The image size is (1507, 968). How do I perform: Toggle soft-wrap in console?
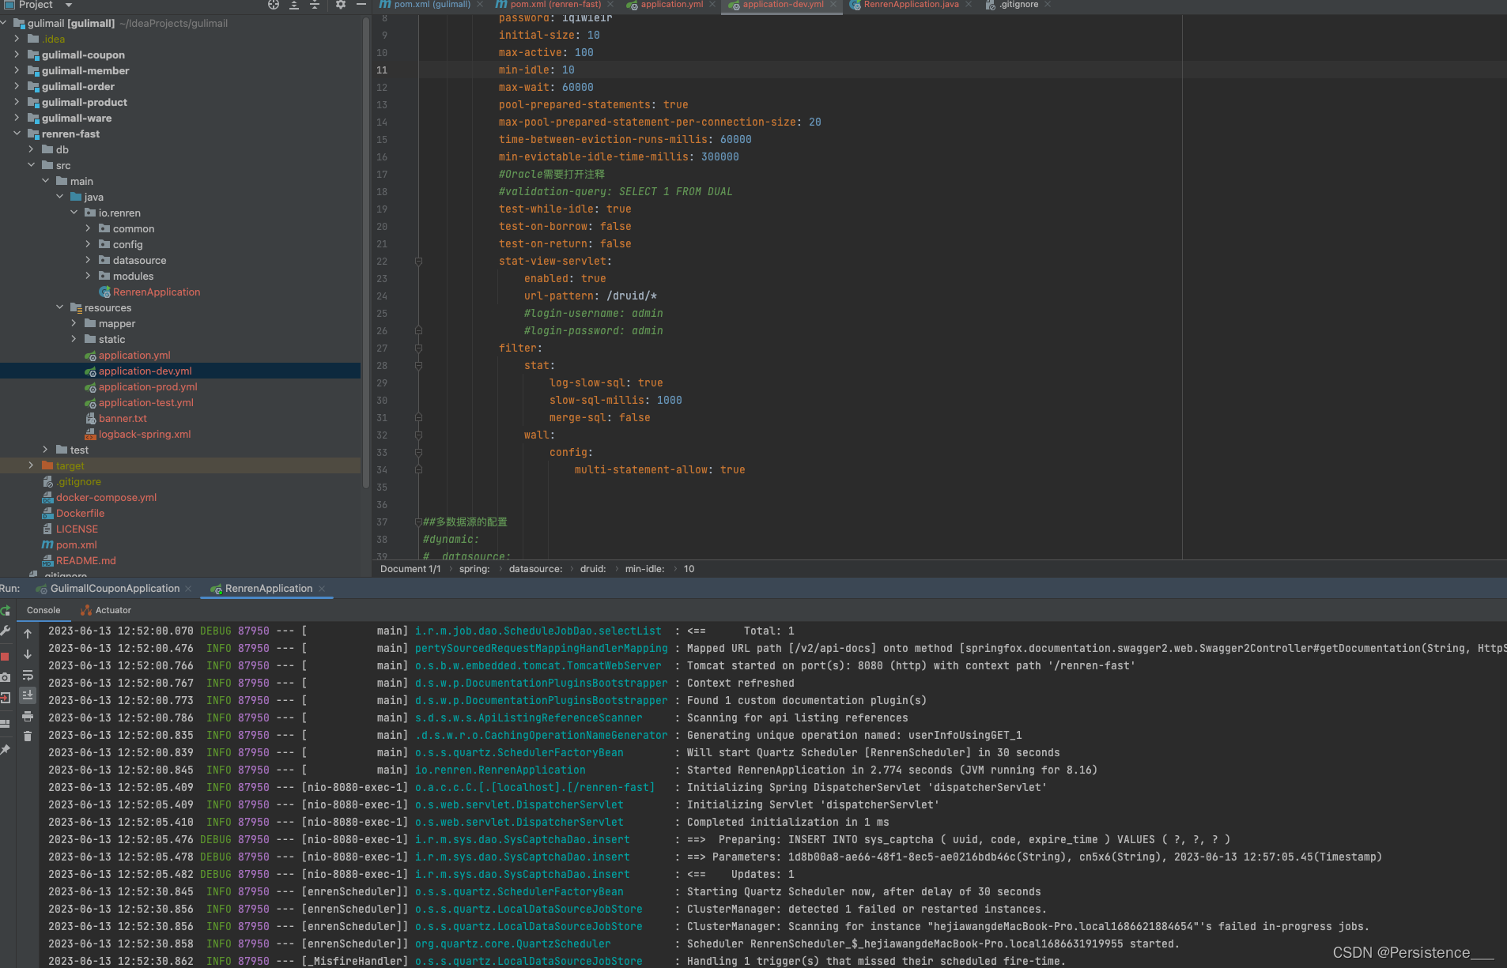pos(28,675)
